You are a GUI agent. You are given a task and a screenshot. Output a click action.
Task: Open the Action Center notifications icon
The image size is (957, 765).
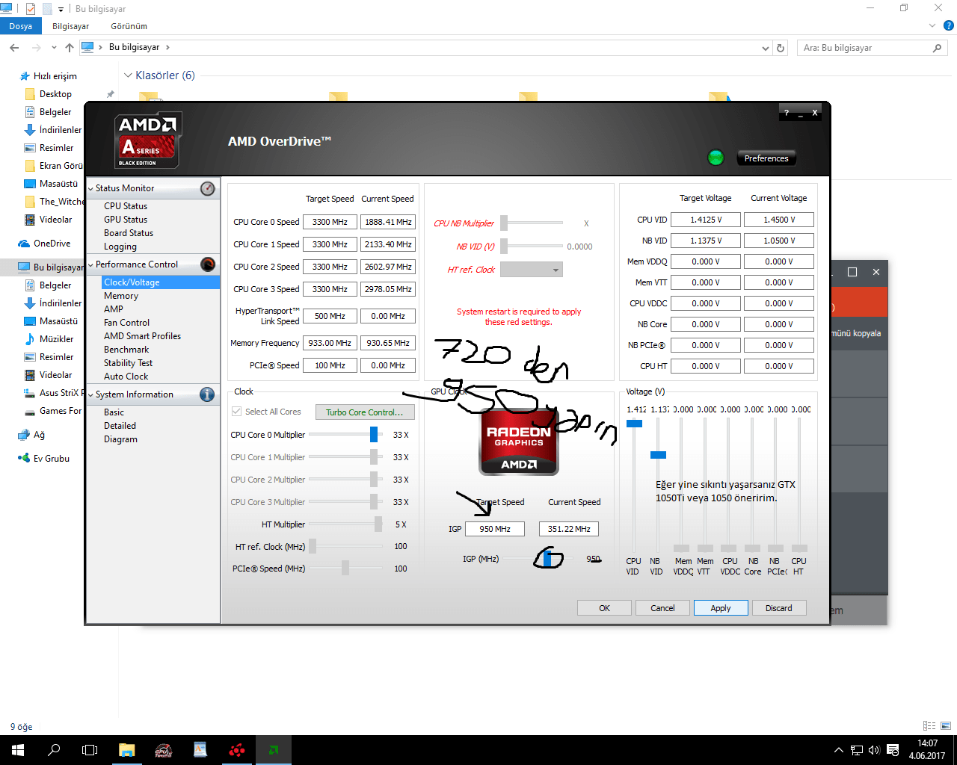pyautogui.click(x=893, y=750)
